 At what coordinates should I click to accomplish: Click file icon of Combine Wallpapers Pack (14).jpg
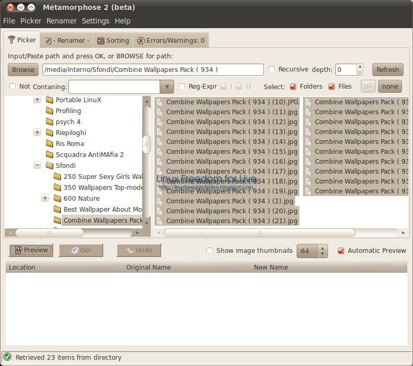(160, 142)
